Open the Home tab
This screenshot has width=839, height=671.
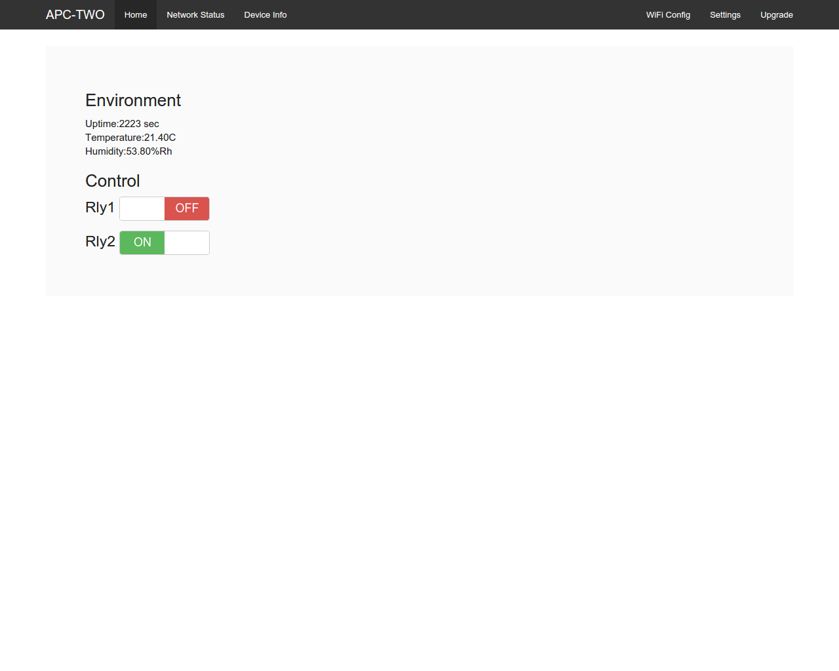(x=136, y=14)
